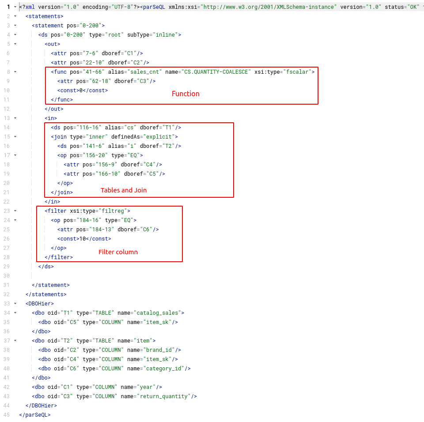
Task: Place cursor on return_quantity column name
Action: 164,396
